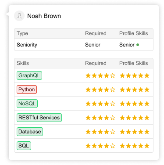The width and height of the screenshot is (164, 165).
Task: Select the SQL skill tag
Action: (24, 146)
